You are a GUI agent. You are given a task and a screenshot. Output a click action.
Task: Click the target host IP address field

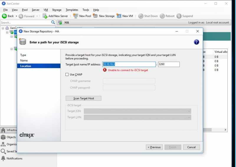[129, 65]
